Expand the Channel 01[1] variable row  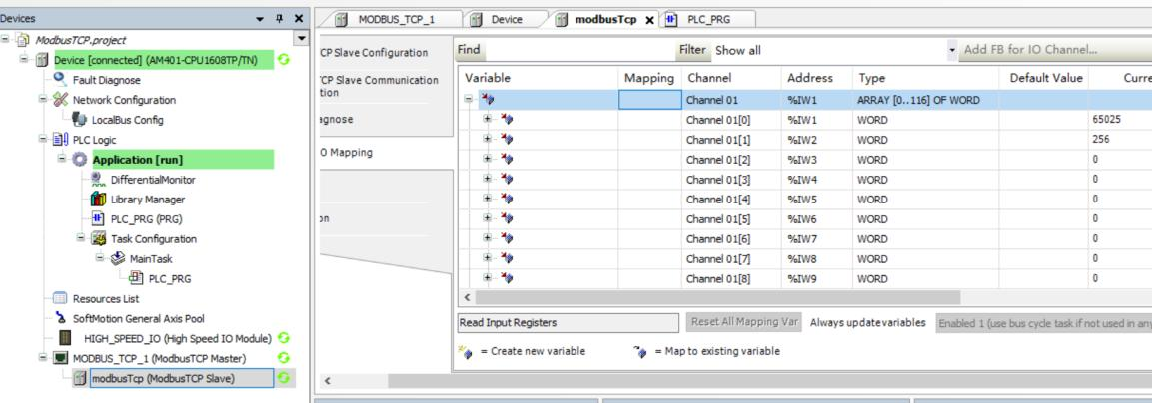[482, 140]
